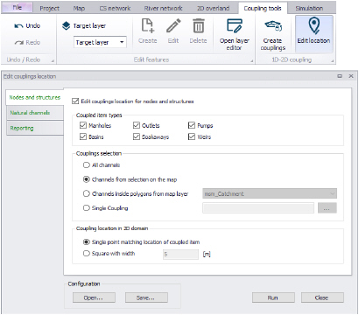The height and width of the screenshot is (315, 359).
Task: Switch to the 2D overland tab
Action: (213, 9)
